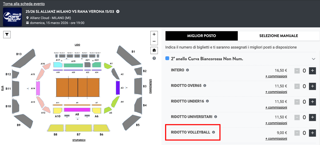Select sector B7 on the seat map
The image size is (320, 145).
79,128
